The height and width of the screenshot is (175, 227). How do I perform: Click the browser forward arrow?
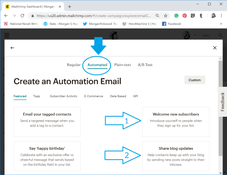pos(14,15)
